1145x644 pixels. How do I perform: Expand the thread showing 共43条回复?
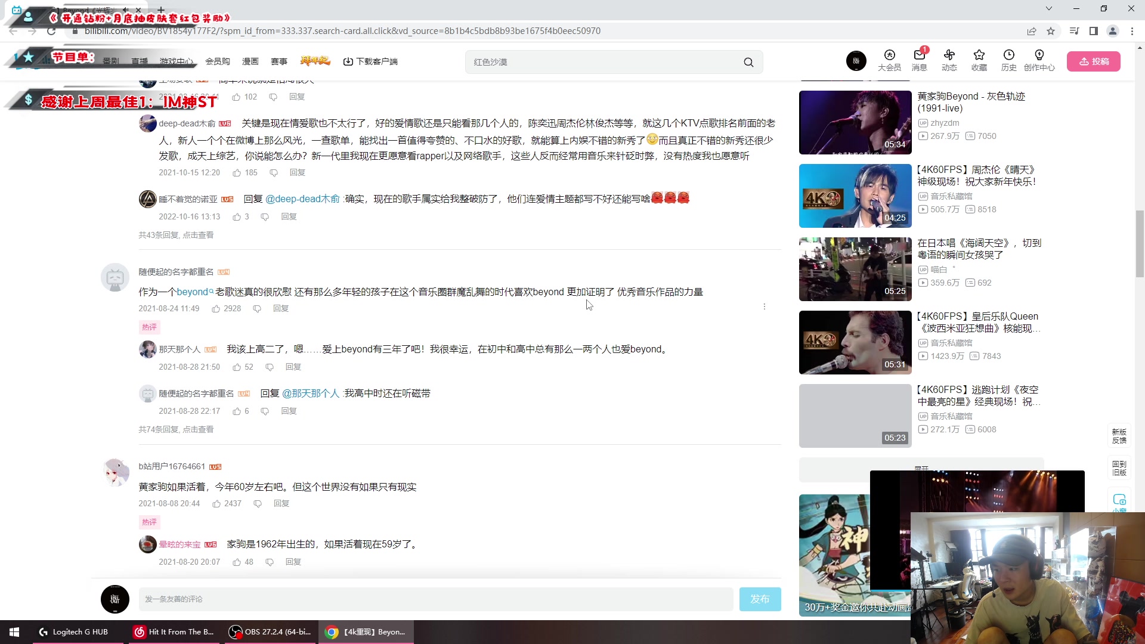[175, 235]
